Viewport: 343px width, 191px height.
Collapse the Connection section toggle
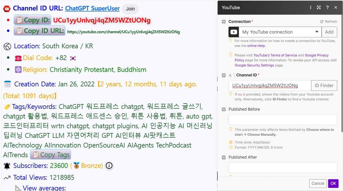(x=224, y=21)
